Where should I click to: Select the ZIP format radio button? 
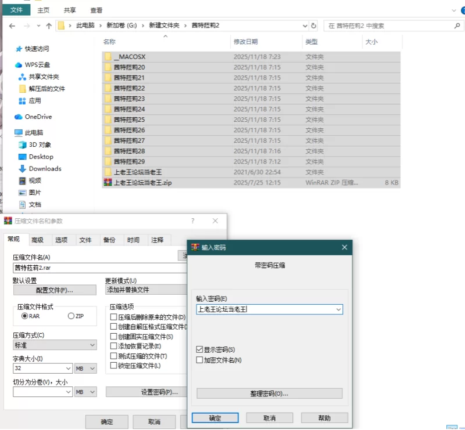click(71, 316)
